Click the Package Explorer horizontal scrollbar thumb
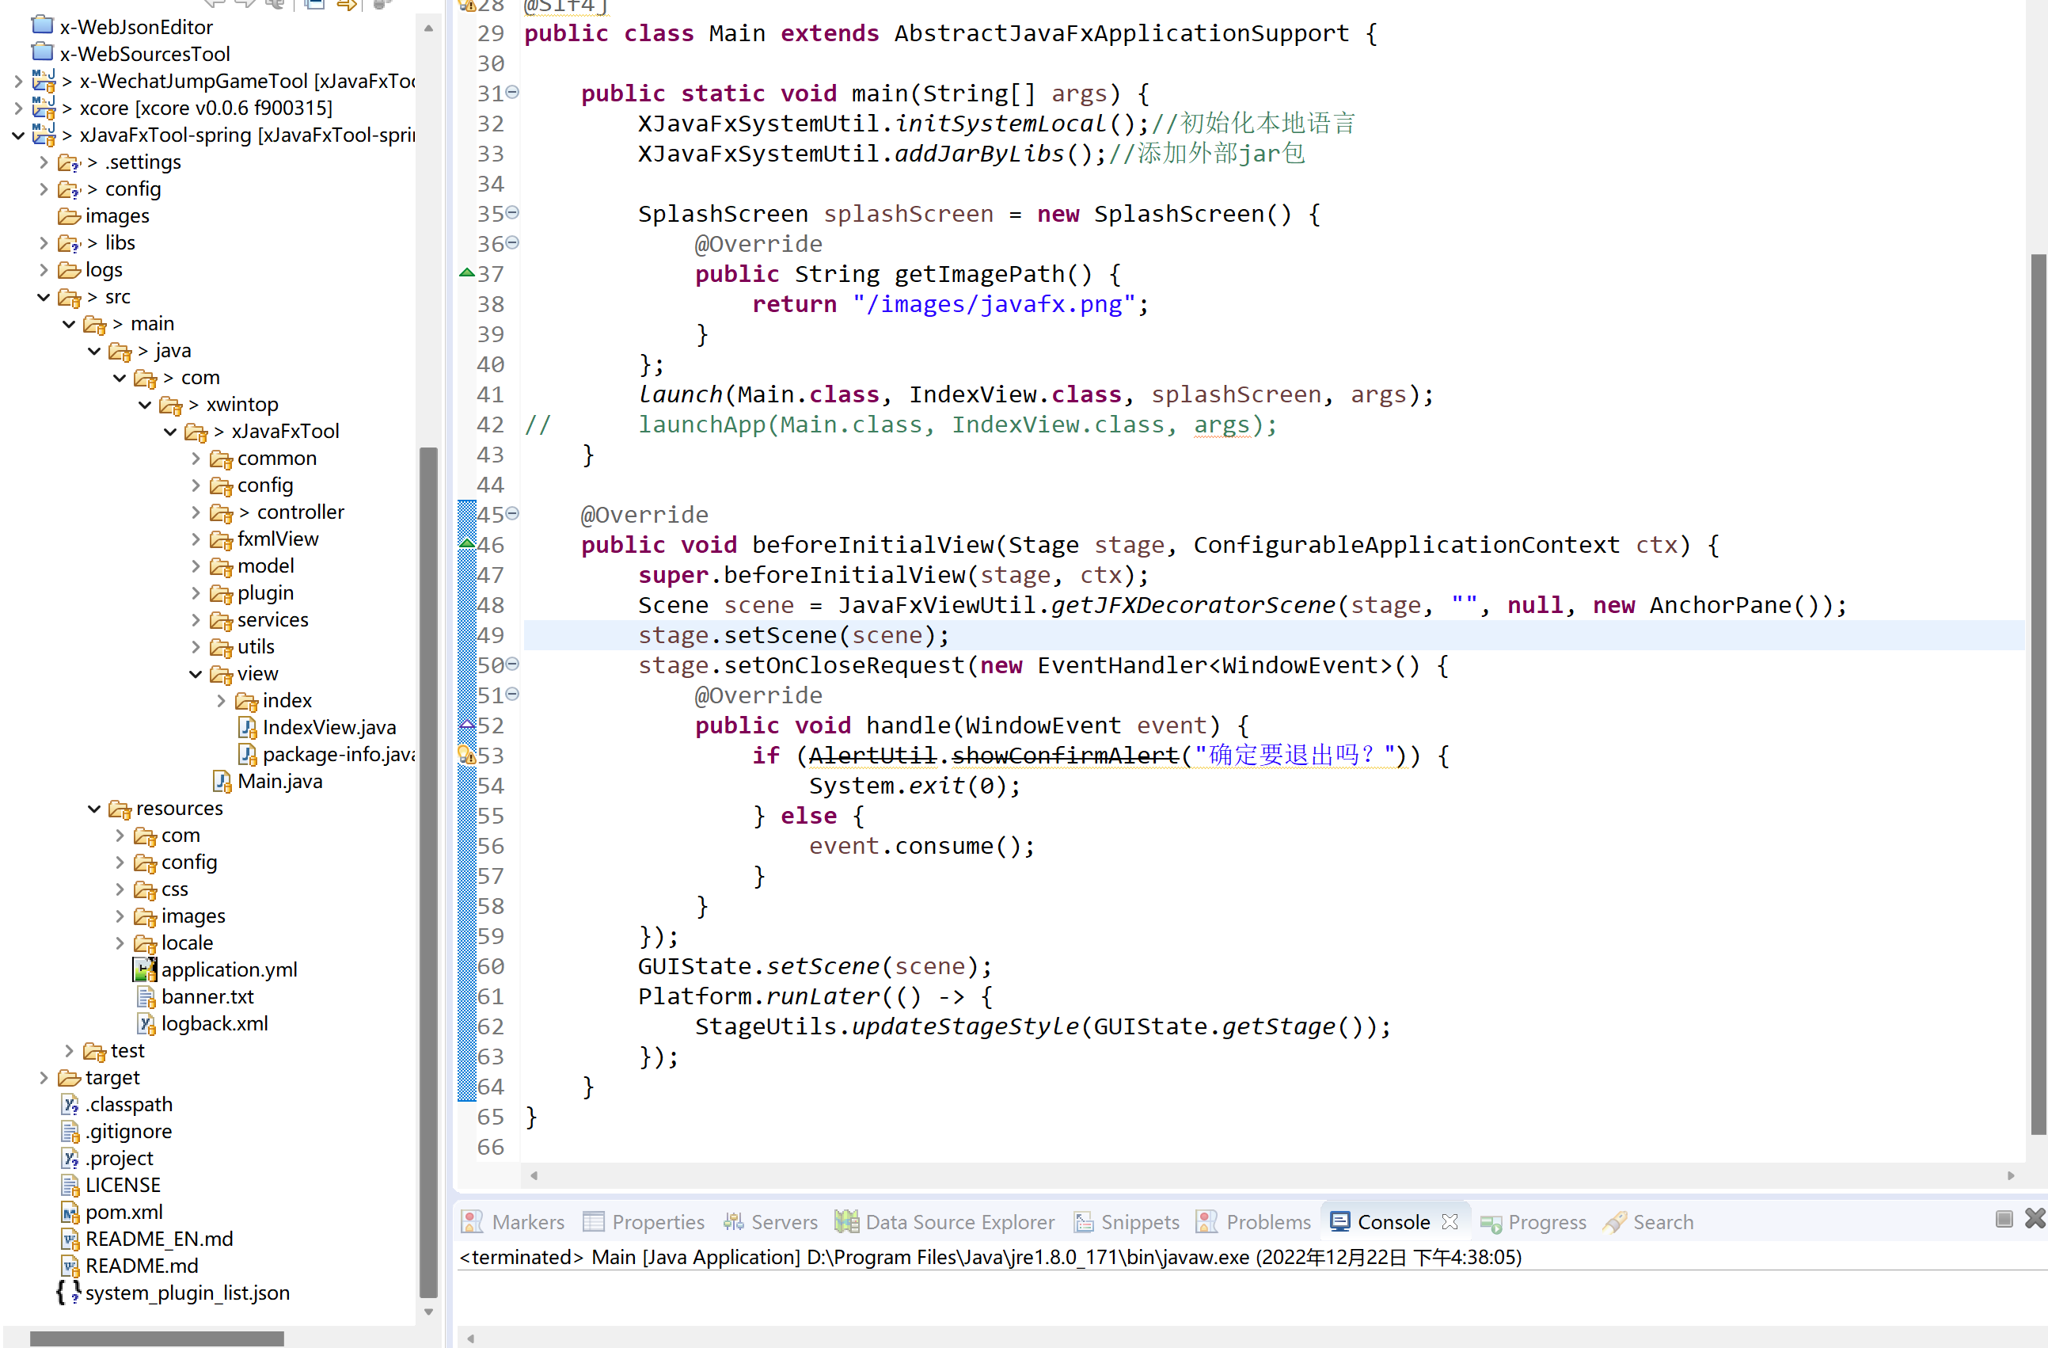Screen dimensions: 2048x1348 pos(157,1338)
